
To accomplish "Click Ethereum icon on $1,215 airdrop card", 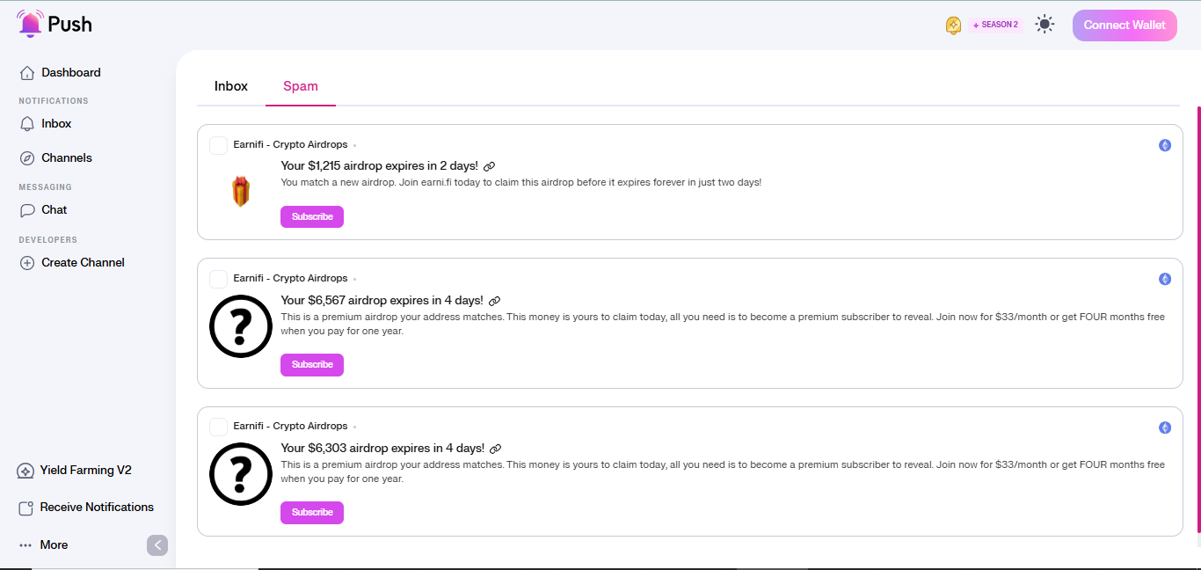I will (x=1165, y=145).
